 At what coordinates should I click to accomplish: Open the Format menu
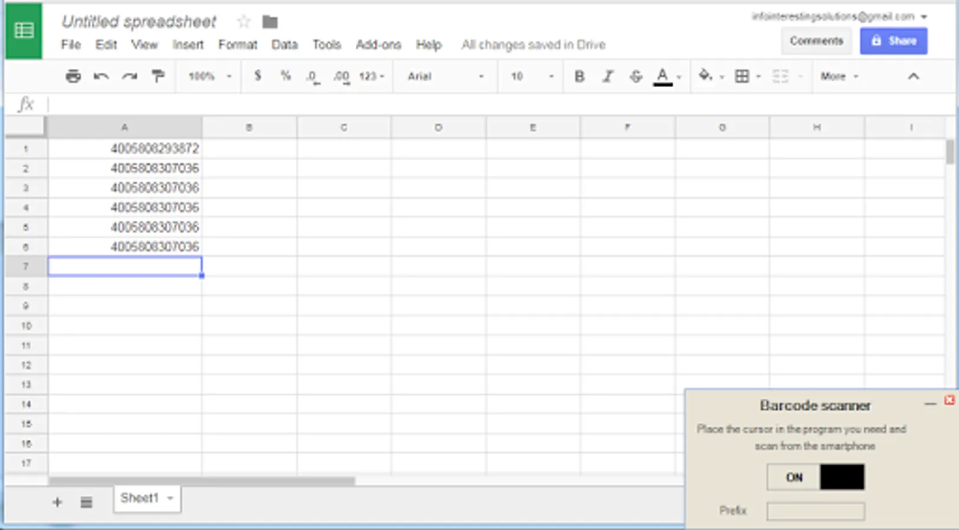237,45
